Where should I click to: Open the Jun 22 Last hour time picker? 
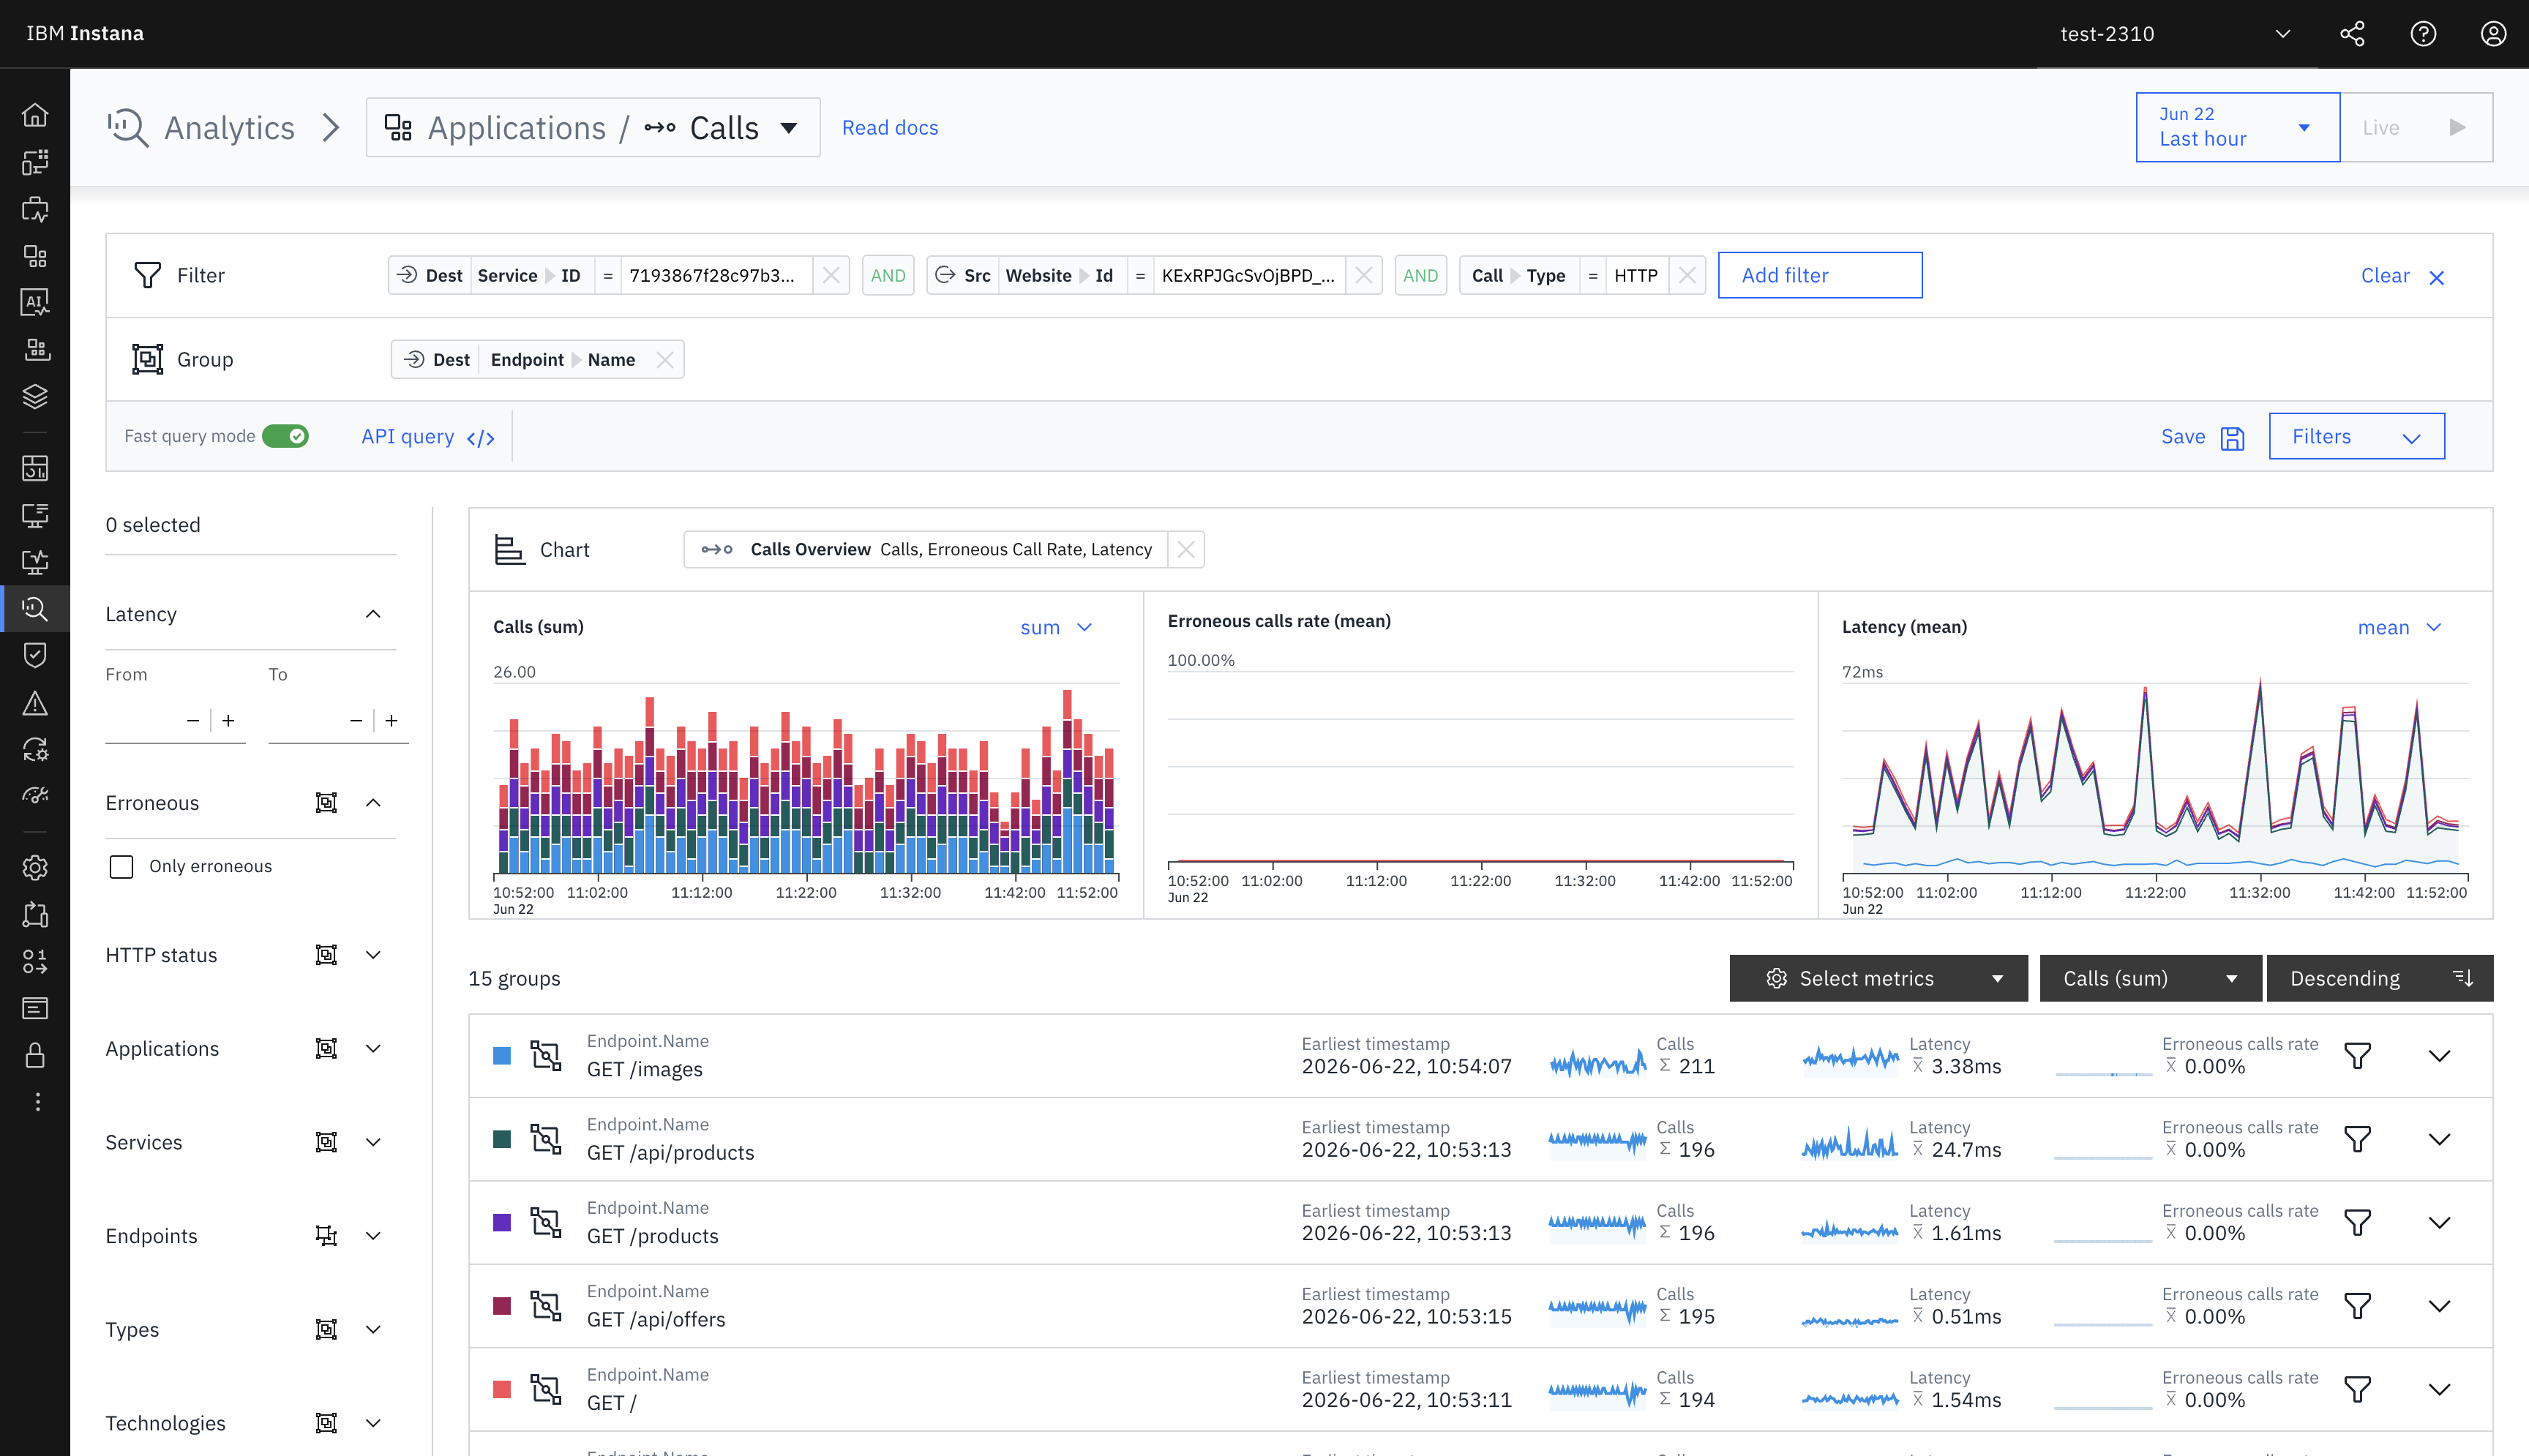click(2237, 127)
